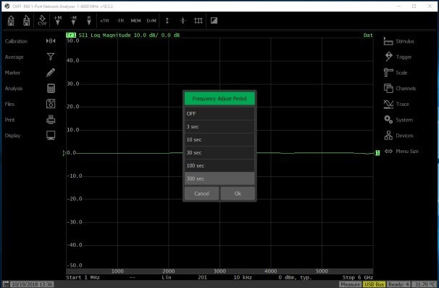Click the floppy disk Files icon
Viewport: 439px width, 288px height.
coord(51,104)
